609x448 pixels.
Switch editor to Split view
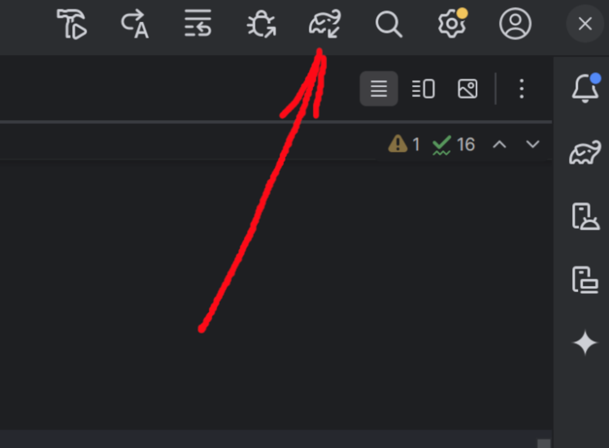(423, 89)
